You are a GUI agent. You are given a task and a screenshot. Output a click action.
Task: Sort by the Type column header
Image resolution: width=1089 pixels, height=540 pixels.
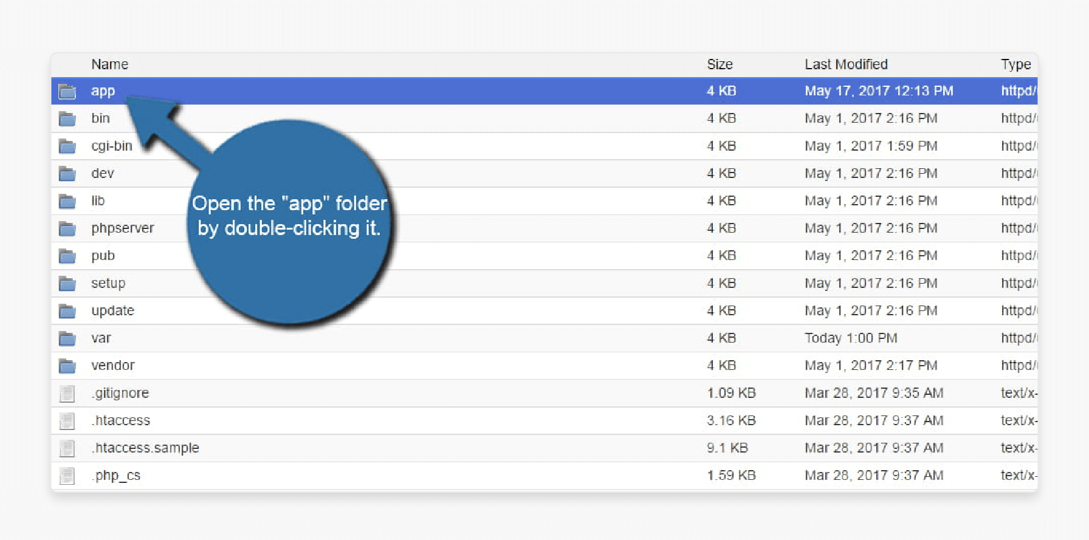coord(1015,64)
